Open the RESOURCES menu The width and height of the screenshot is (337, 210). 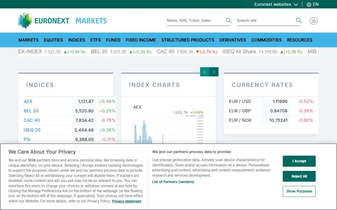tap(300, 40)
